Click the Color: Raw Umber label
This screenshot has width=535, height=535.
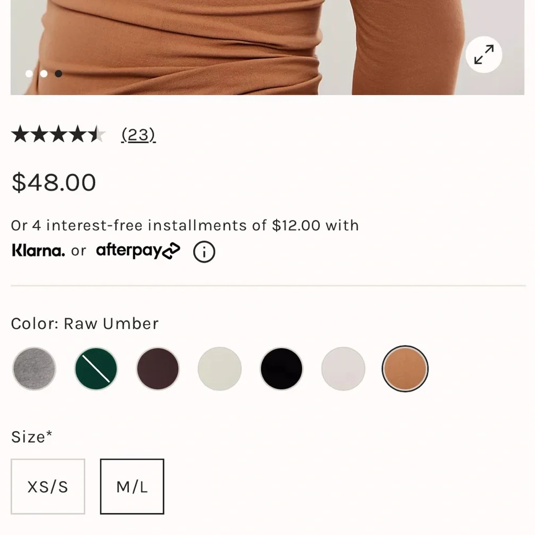[85, 324]
